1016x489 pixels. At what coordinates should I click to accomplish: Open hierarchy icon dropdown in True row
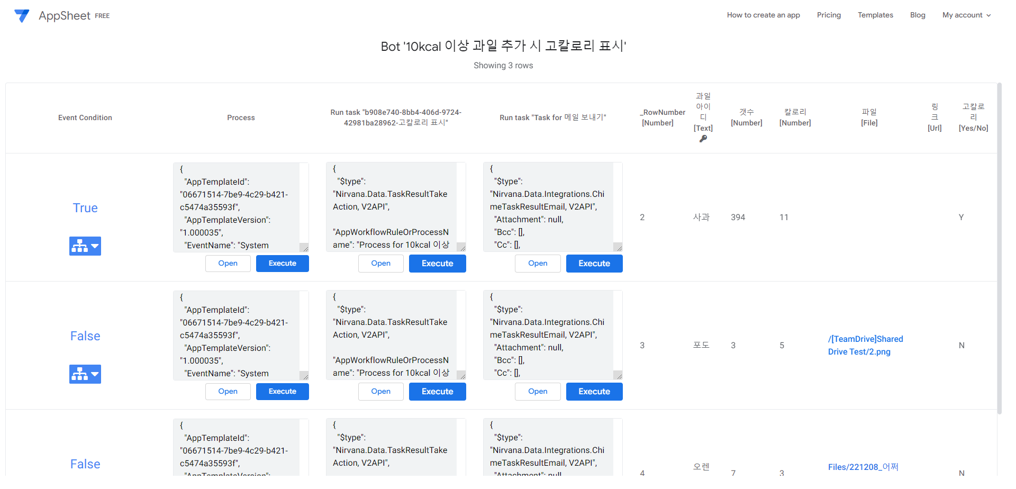pos(85,246)
